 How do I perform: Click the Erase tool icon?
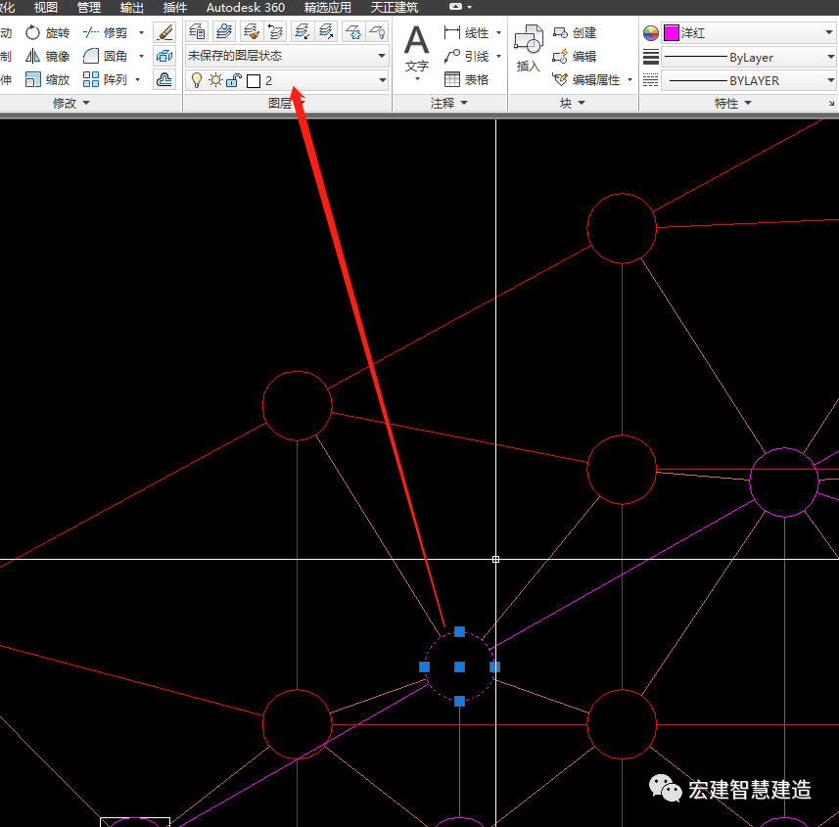click(164, 32)
